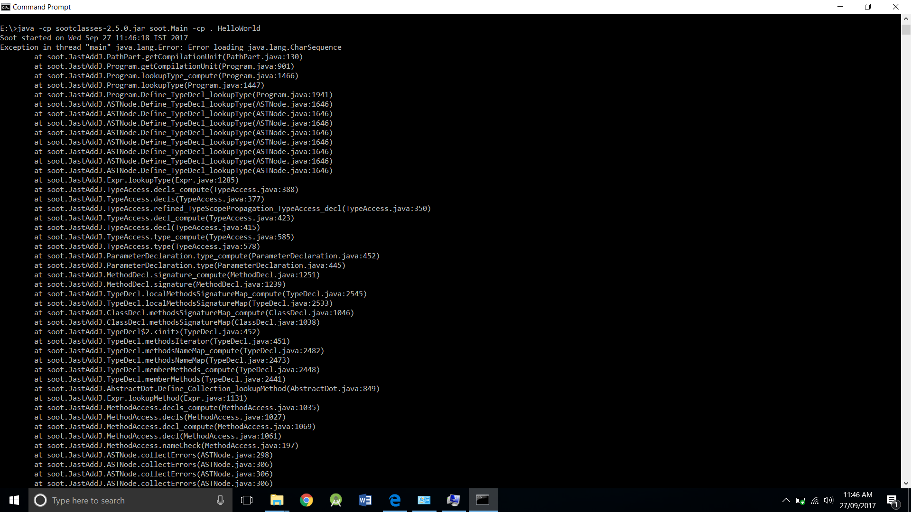The height and width of the screenshot is (512, 911).
Task: Launch Google Chrome from the taskbar
Action: pos(307,500)
